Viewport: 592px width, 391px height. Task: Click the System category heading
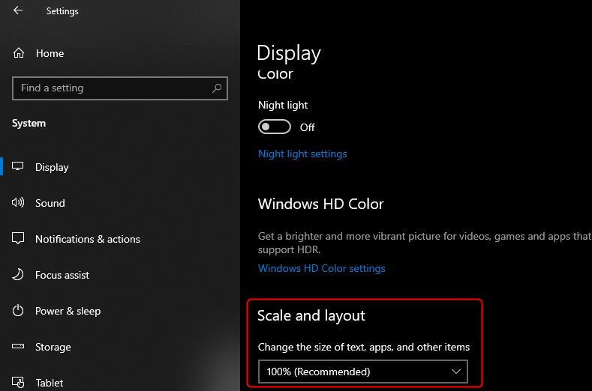[29, 124]
